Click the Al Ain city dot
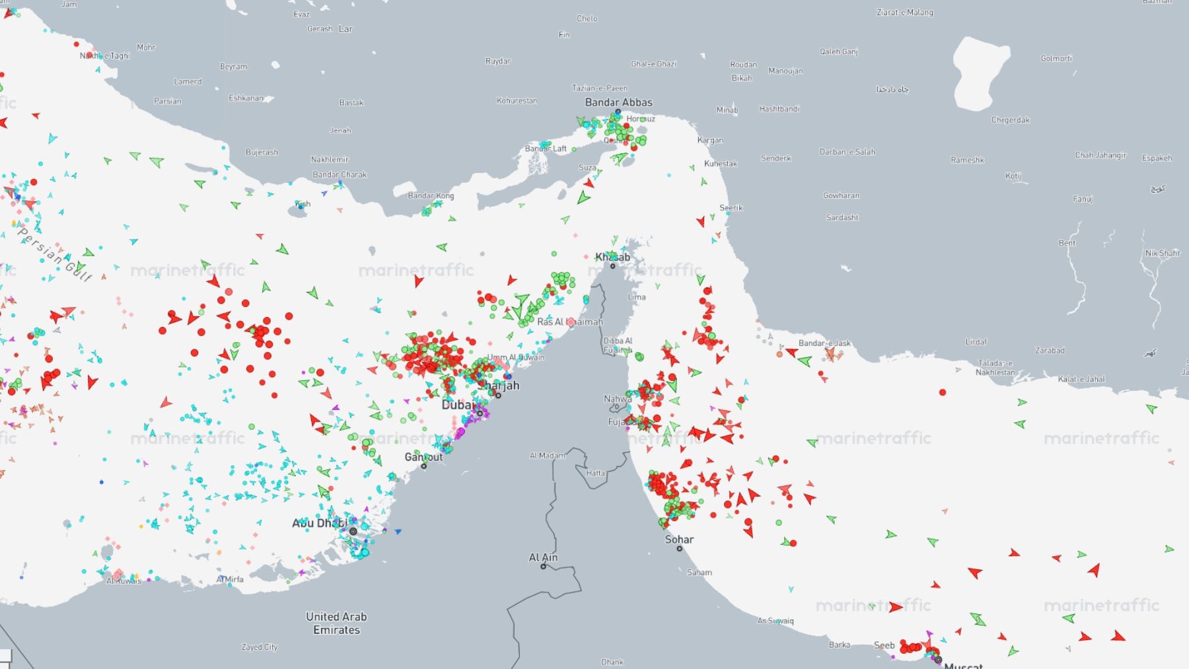1189x669 pixels. pos(543,567)
